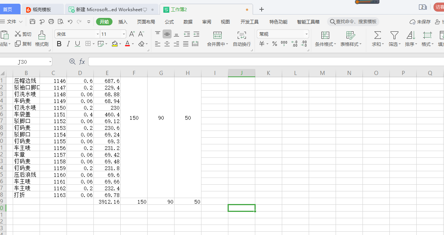Image resolution: width=444 pixels, height=235 pixels.
Task: Click the percent style icon
Action: (x=274, y=44)
